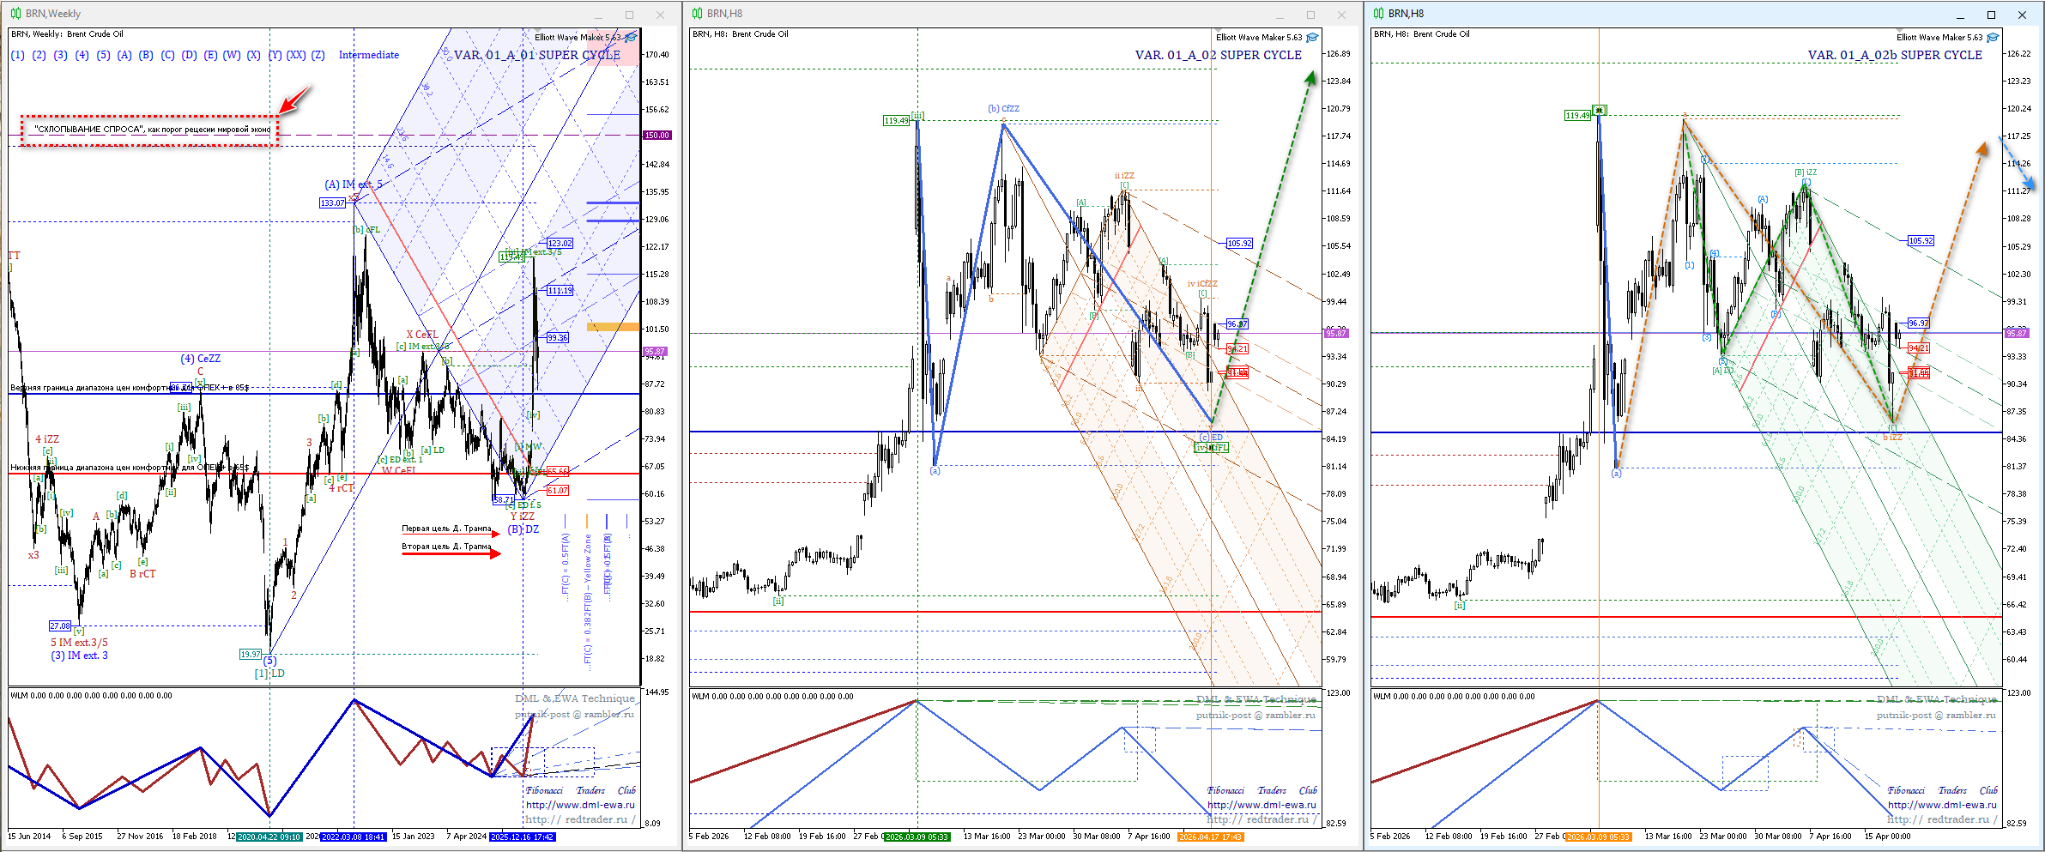Open the dml-ewa.ru link in VAR. 01_A_02b chart
Screen dimensions: 2045x852
[1942, 805]
